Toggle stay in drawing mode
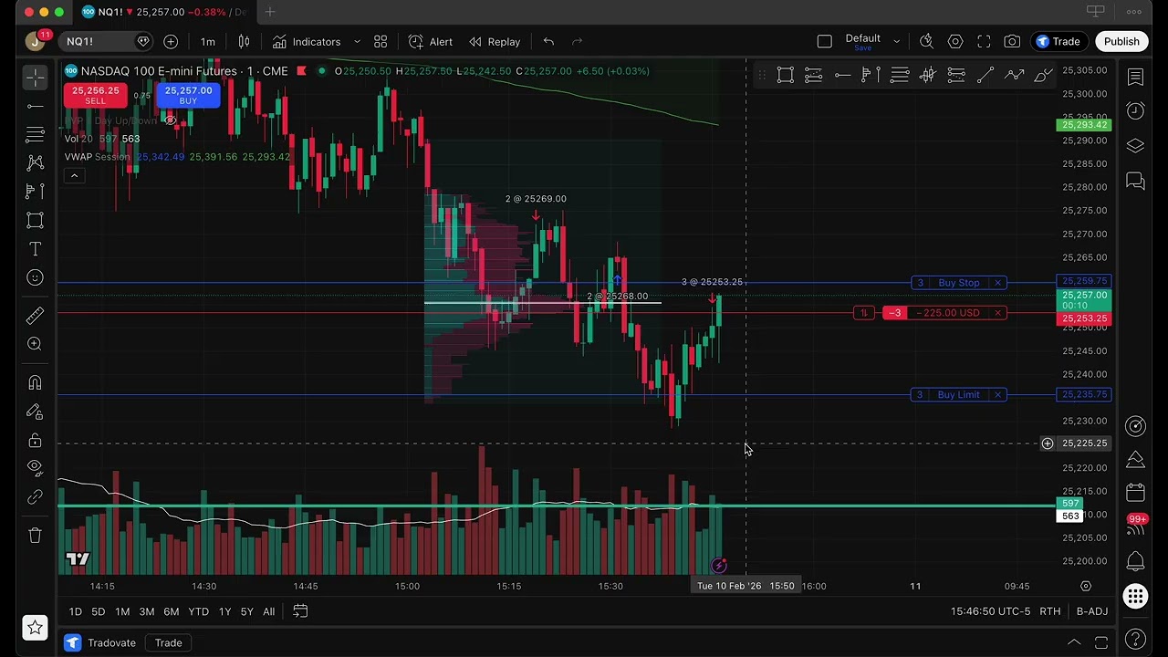The width and height of the screenshot is (1168, 657). point(35,412)
